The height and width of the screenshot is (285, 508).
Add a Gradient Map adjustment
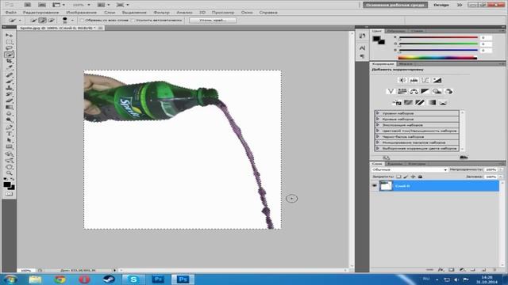(432, 103)
